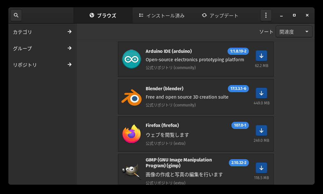Install GIMP with its download arrow
The height and width of the screenshot is (194, 323).
[x=261, y=168]
